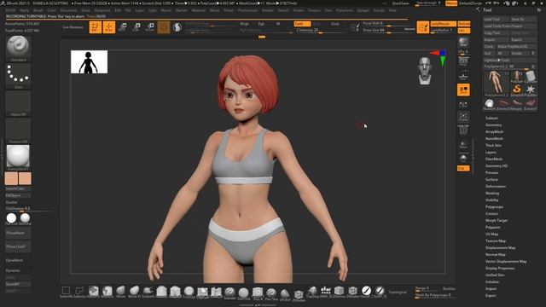Expand the Display Properties section
The image size is (546, 307).
point(500,269)
